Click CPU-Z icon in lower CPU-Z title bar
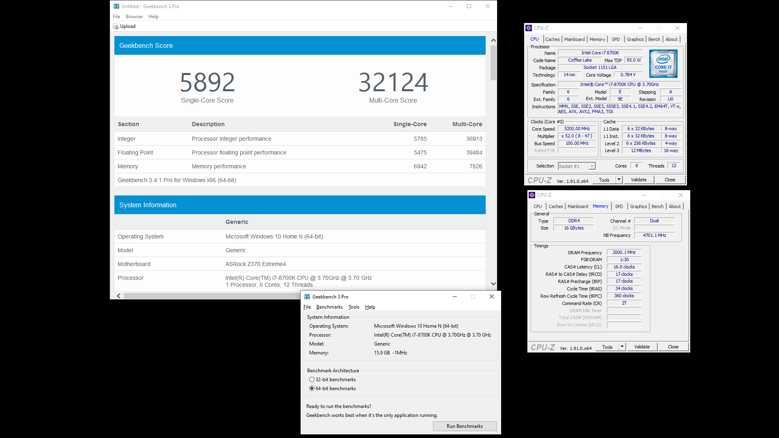 [532, 195]
